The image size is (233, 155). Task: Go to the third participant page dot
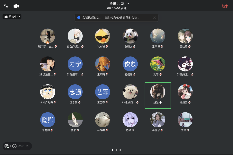pyautogui.click(x=120, y=150)
